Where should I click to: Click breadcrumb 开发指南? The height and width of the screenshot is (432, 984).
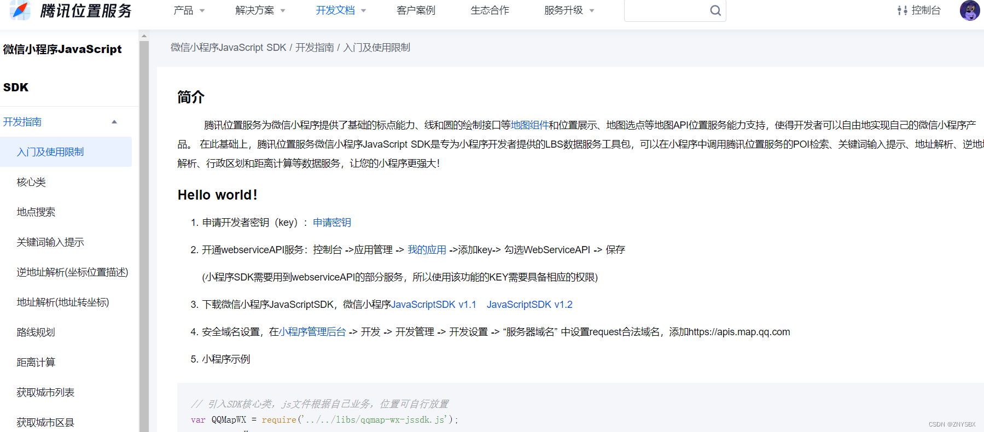[x=315, y=48]
